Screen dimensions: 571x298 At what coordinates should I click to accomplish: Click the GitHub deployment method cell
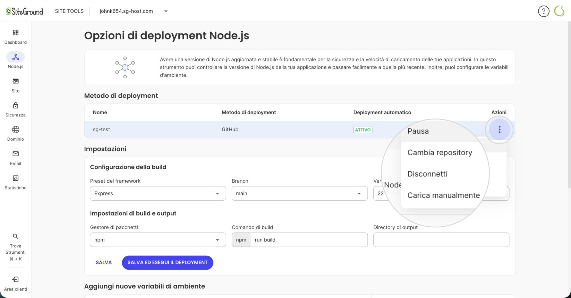230,130
